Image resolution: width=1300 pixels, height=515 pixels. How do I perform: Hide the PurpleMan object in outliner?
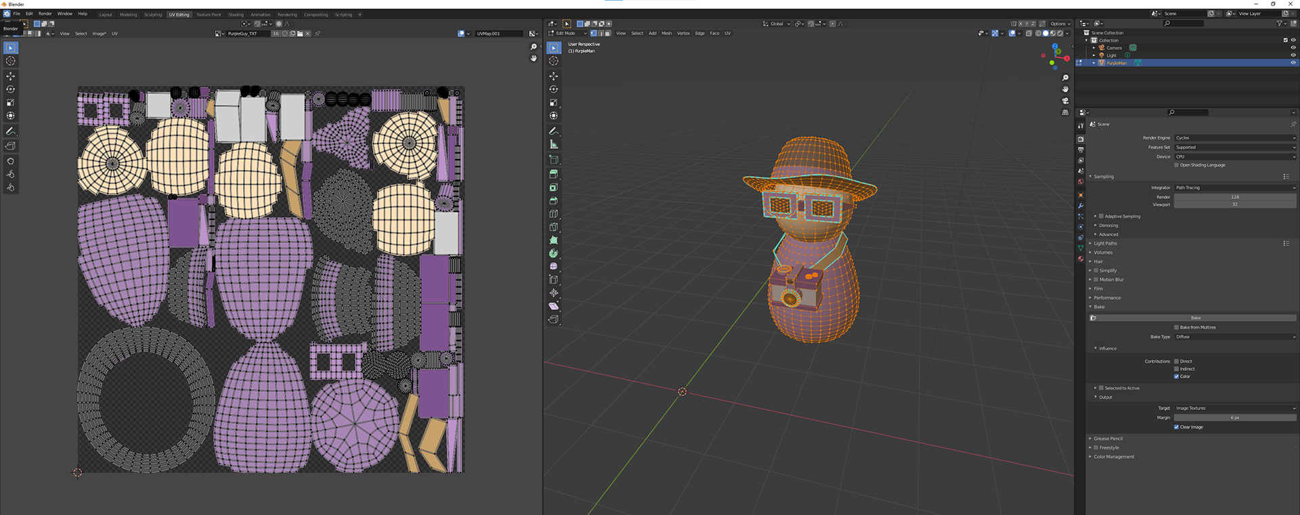(1293, 63)
